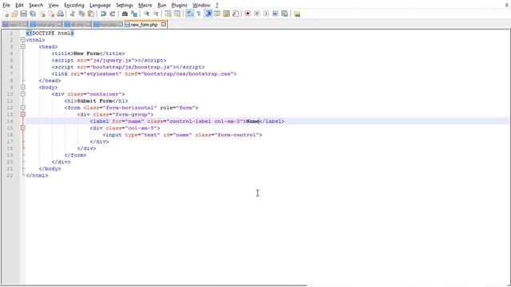Collapse the head block on line 3
This screenshot has width=511, height=287.
tap(23, 47)
